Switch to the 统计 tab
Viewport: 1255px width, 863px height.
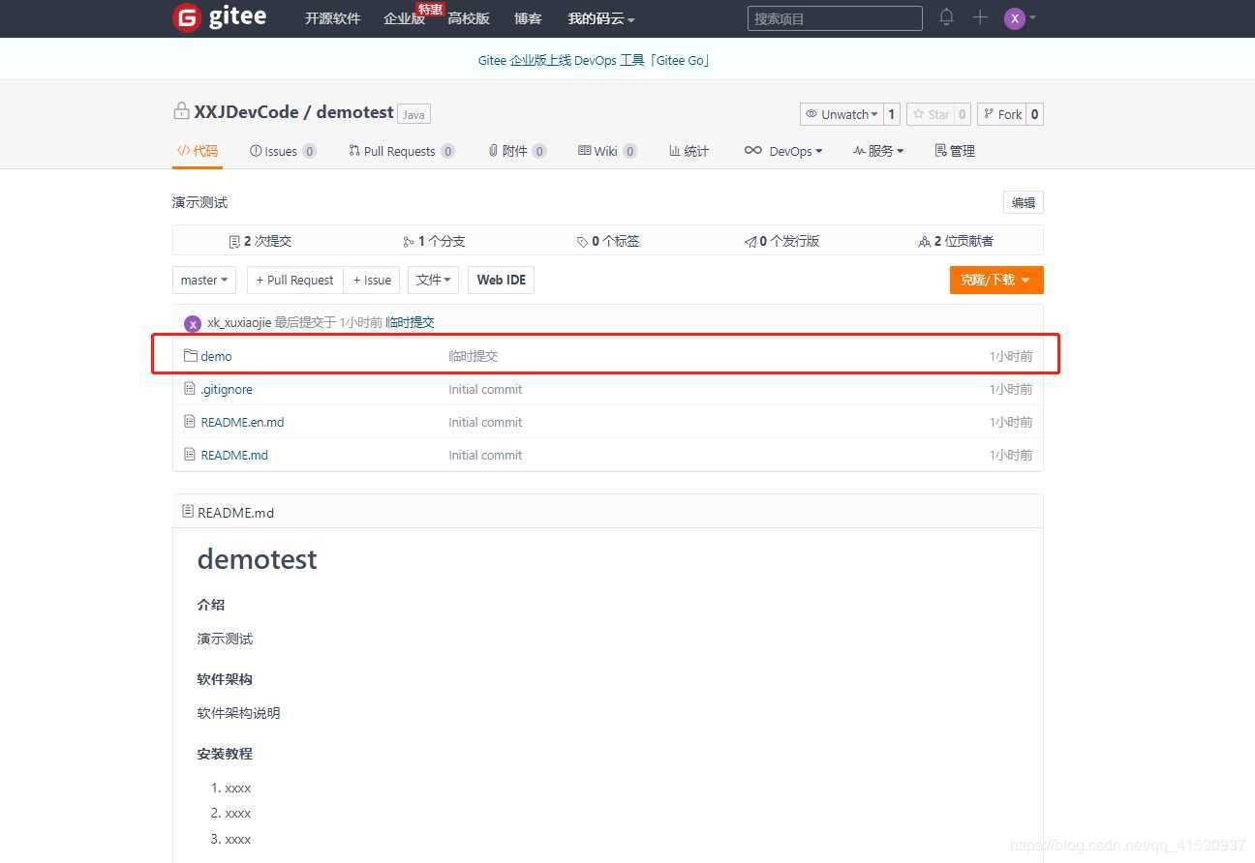(x=689, y=151)
